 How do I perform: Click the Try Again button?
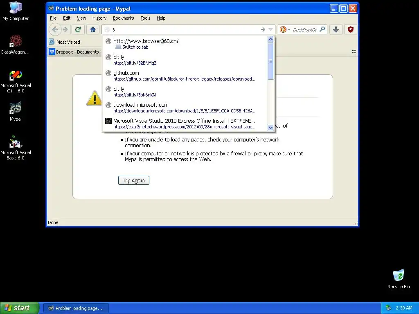[x=134, y=180]
